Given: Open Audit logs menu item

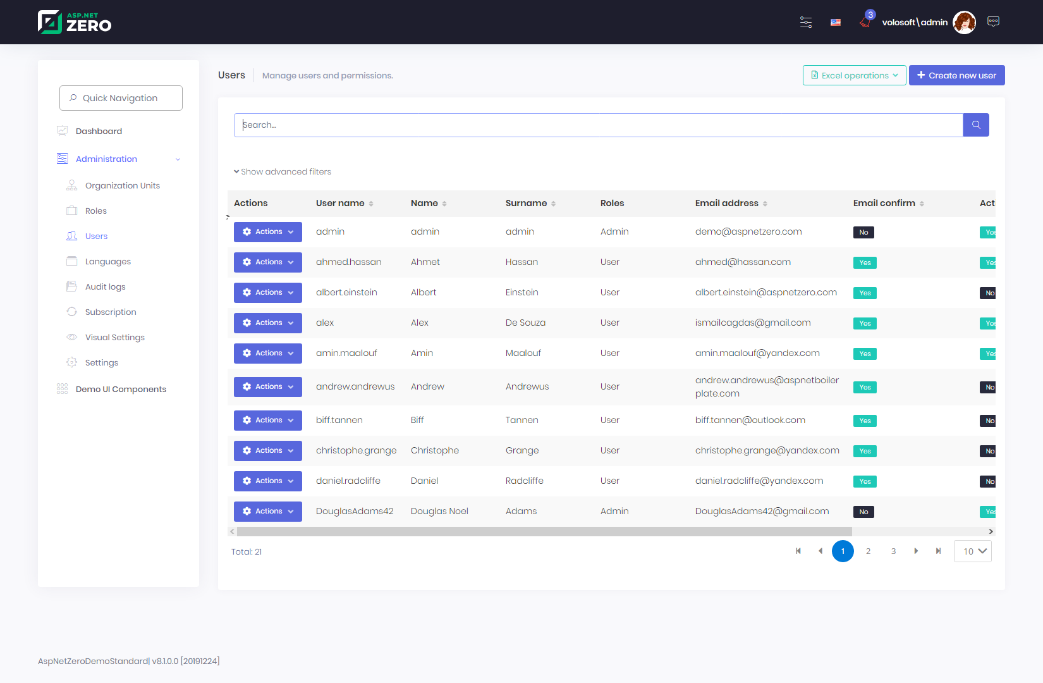Looking at the screenshot, I should (x=106, y=286).
